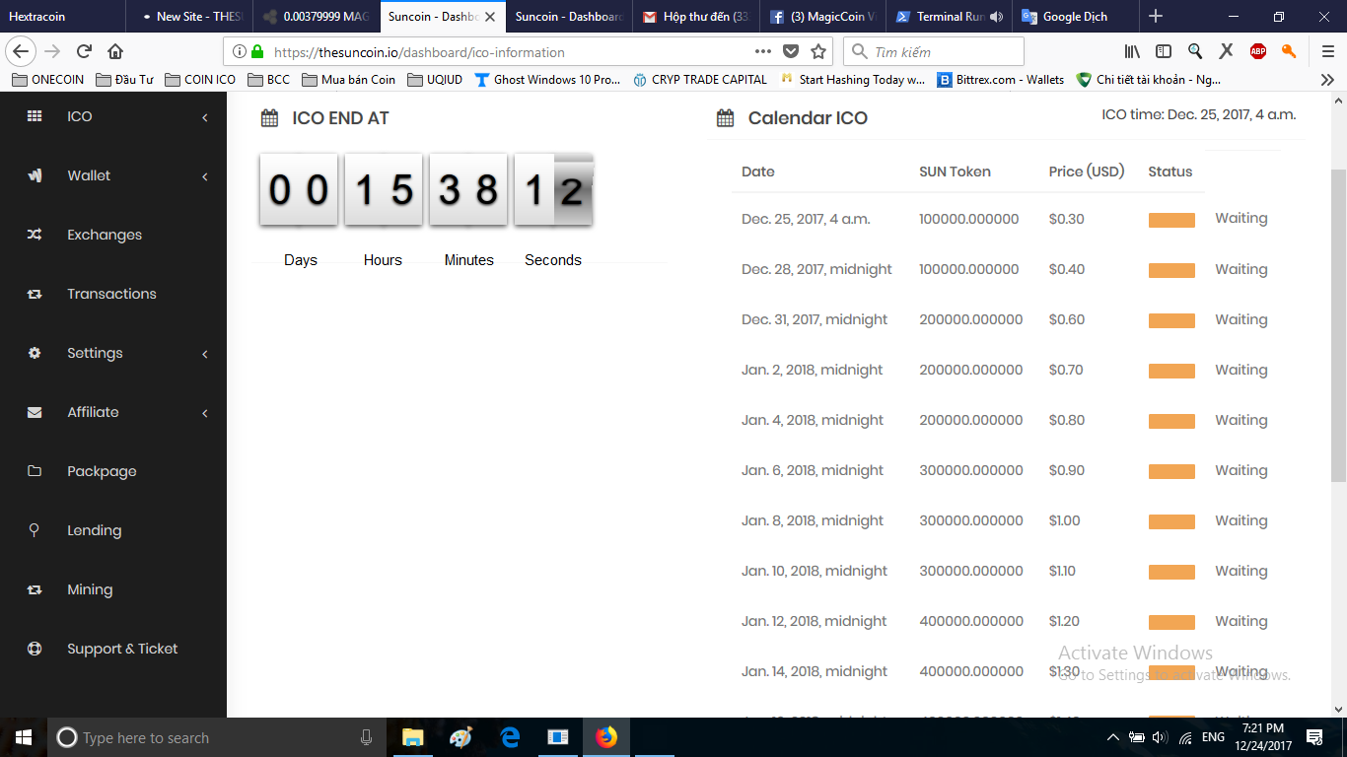Expand the Wallet submenu chevron

[x=205, y=176]
